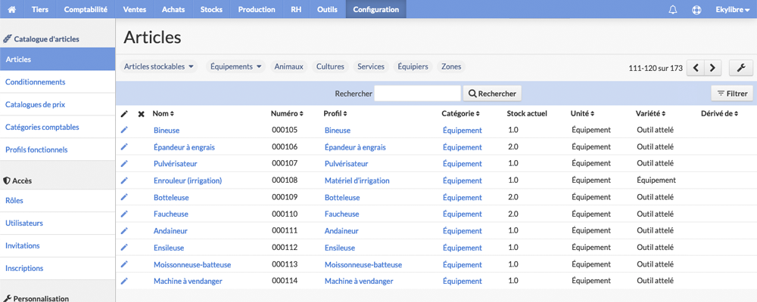This screenshot has height=302, width=757.
Task: Go to previous page arrow
Action: (696, 68)
